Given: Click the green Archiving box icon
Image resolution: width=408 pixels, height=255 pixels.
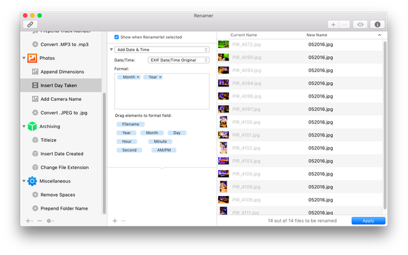Looking at the screenshot, I should pyautogui.click(x=32, y=126).
